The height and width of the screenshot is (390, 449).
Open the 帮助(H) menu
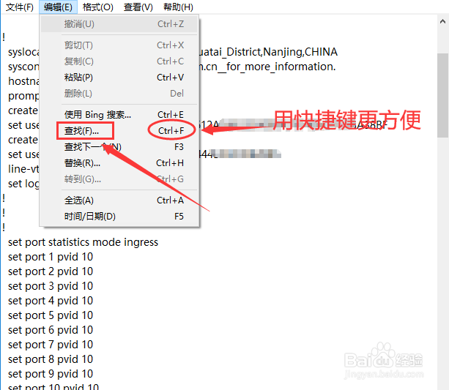[178, 7]
